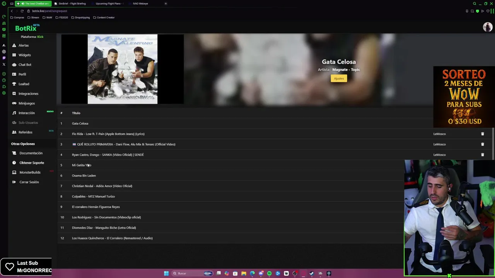The image size is (495, 278).
Task: Open the Compras bookmarks folder
Action: pos(17,17)
